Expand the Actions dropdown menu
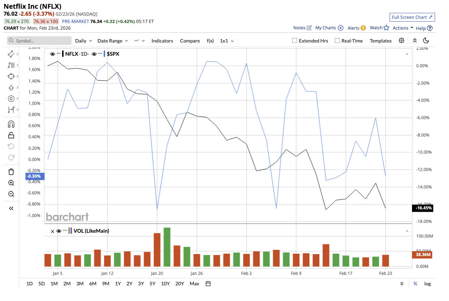Screen dimensions: 449x301 pos(403,28)
